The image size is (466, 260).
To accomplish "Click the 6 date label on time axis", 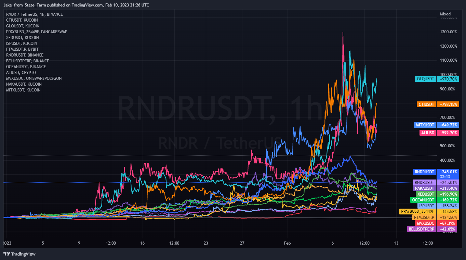I will [x=333, y=243].
